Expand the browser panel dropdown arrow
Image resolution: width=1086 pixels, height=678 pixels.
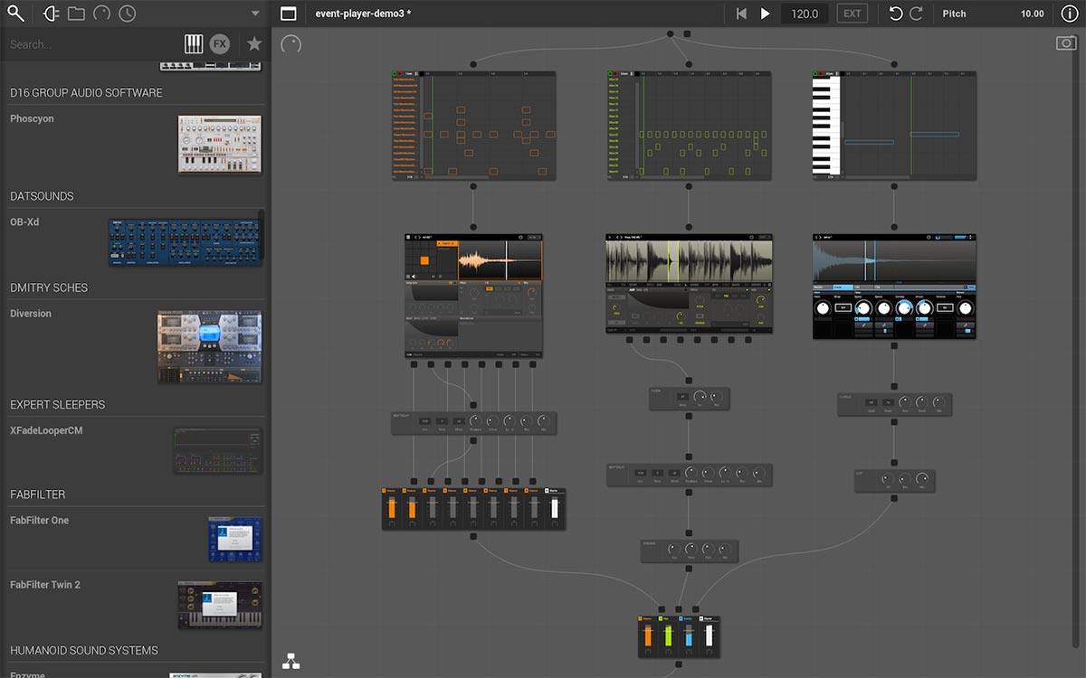point(255,14)
